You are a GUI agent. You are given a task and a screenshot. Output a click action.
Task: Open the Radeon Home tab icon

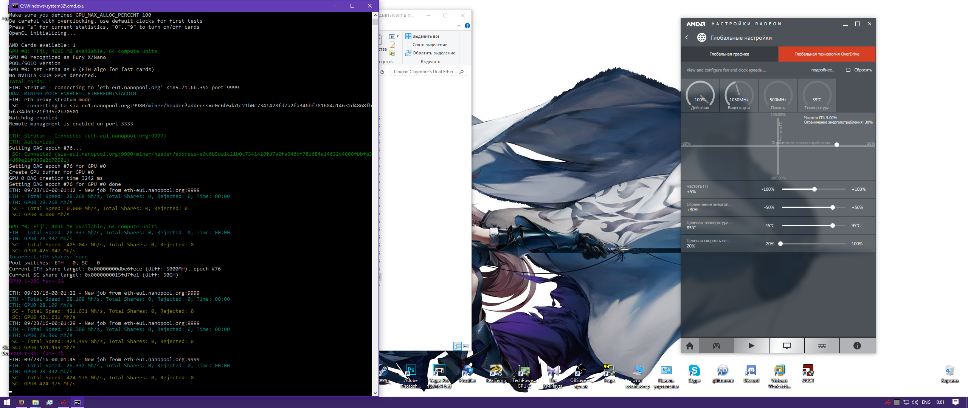point(690,346)
